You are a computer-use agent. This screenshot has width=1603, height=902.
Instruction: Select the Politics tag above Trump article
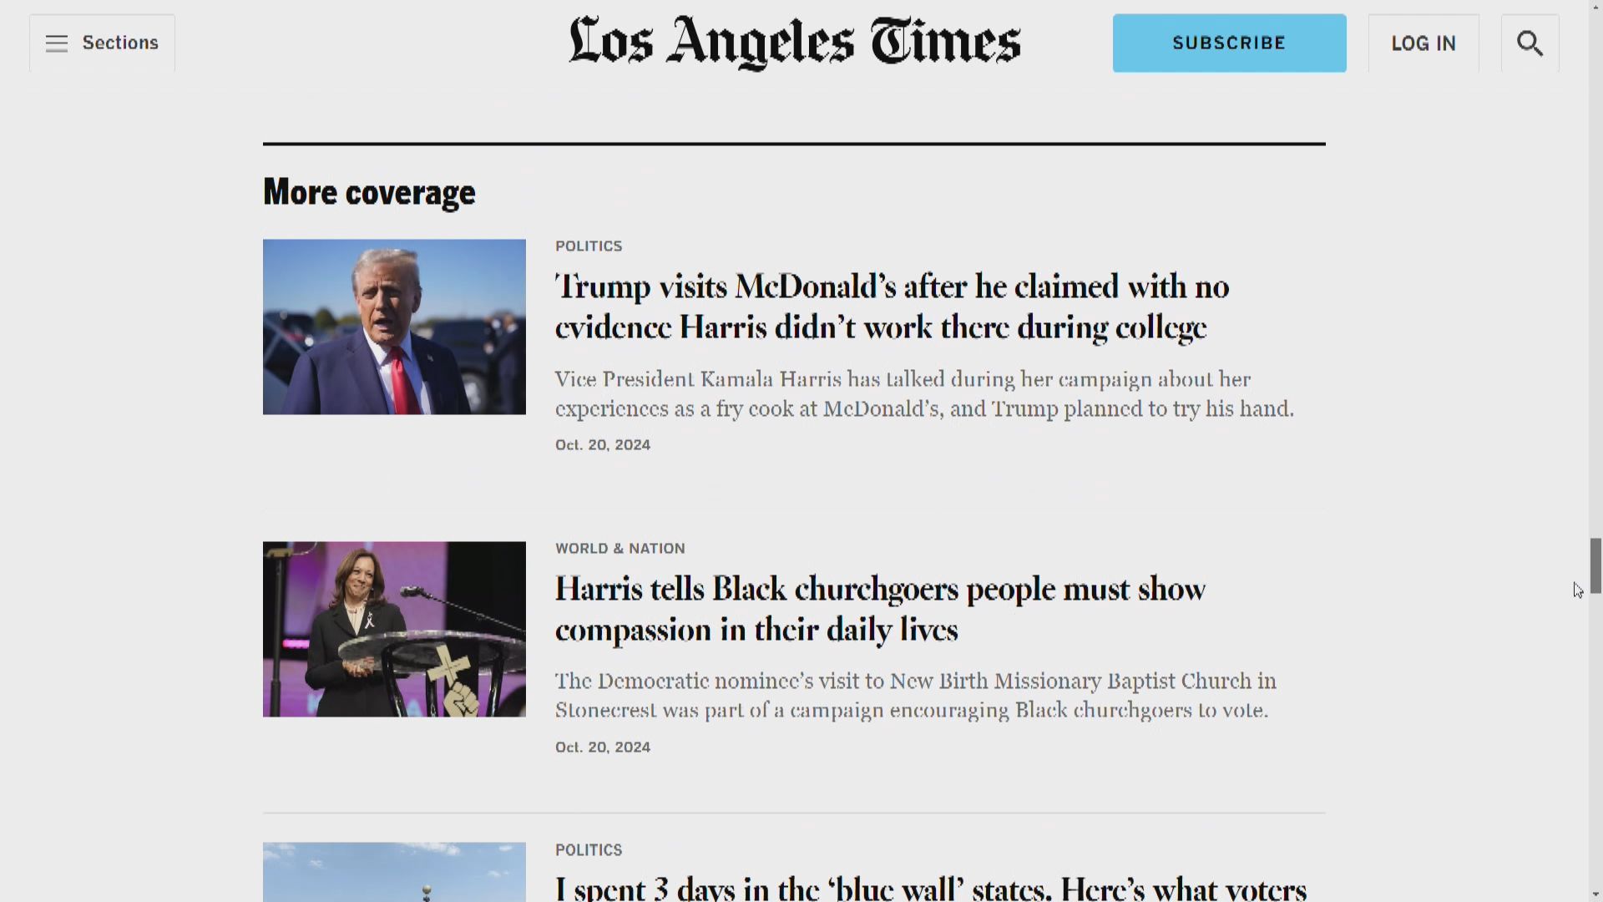589,246
